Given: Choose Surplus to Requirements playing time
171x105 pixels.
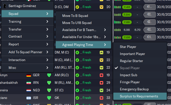Looking at the screenshot, I should click(x=139, y=96).
